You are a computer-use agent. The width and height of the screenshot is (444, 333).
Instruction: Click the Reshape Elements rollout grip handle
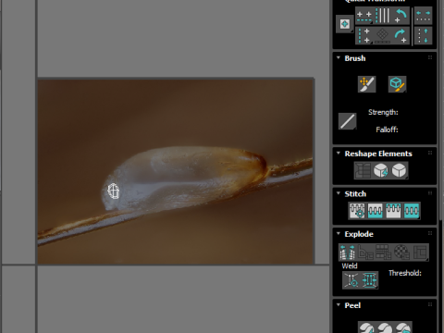tap(430, 153)
